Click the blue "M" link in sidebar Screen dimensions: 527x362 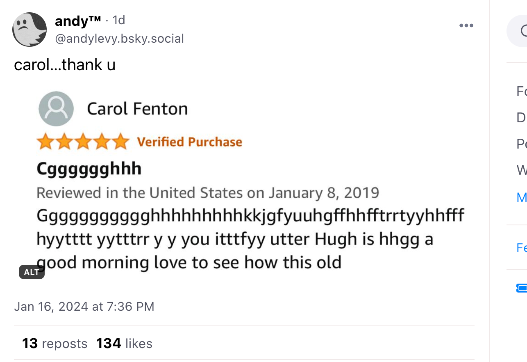[x=522, y=197]
